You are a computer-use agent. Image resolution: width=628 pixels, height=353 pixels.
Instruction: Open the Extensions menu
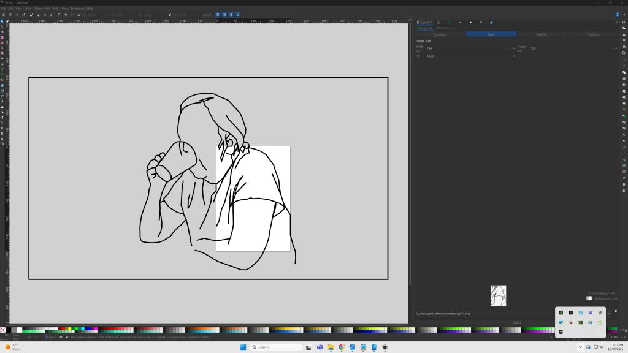click(77, 9)
